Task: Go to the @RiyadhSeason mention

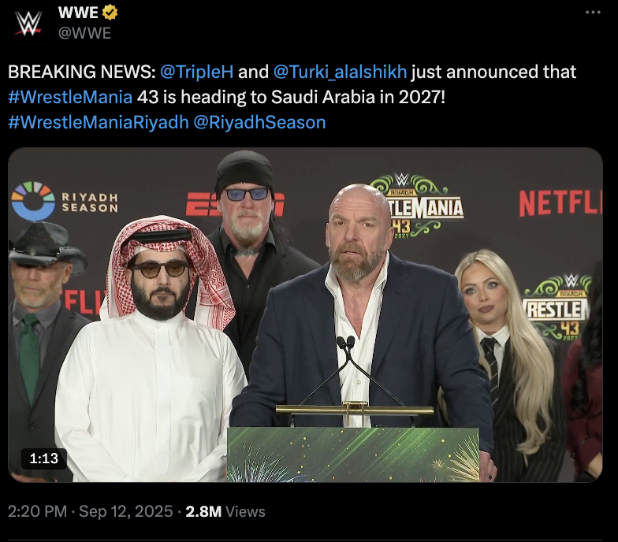Action: pyautogui.click(x=260, y=123)
